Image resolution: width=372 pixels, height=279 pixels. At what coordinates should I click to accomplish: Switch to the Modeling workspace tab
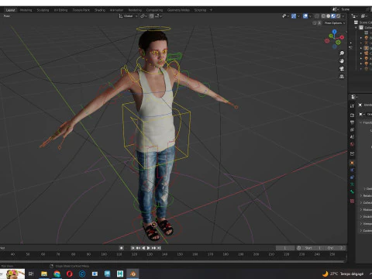click(x=26, y=10)
